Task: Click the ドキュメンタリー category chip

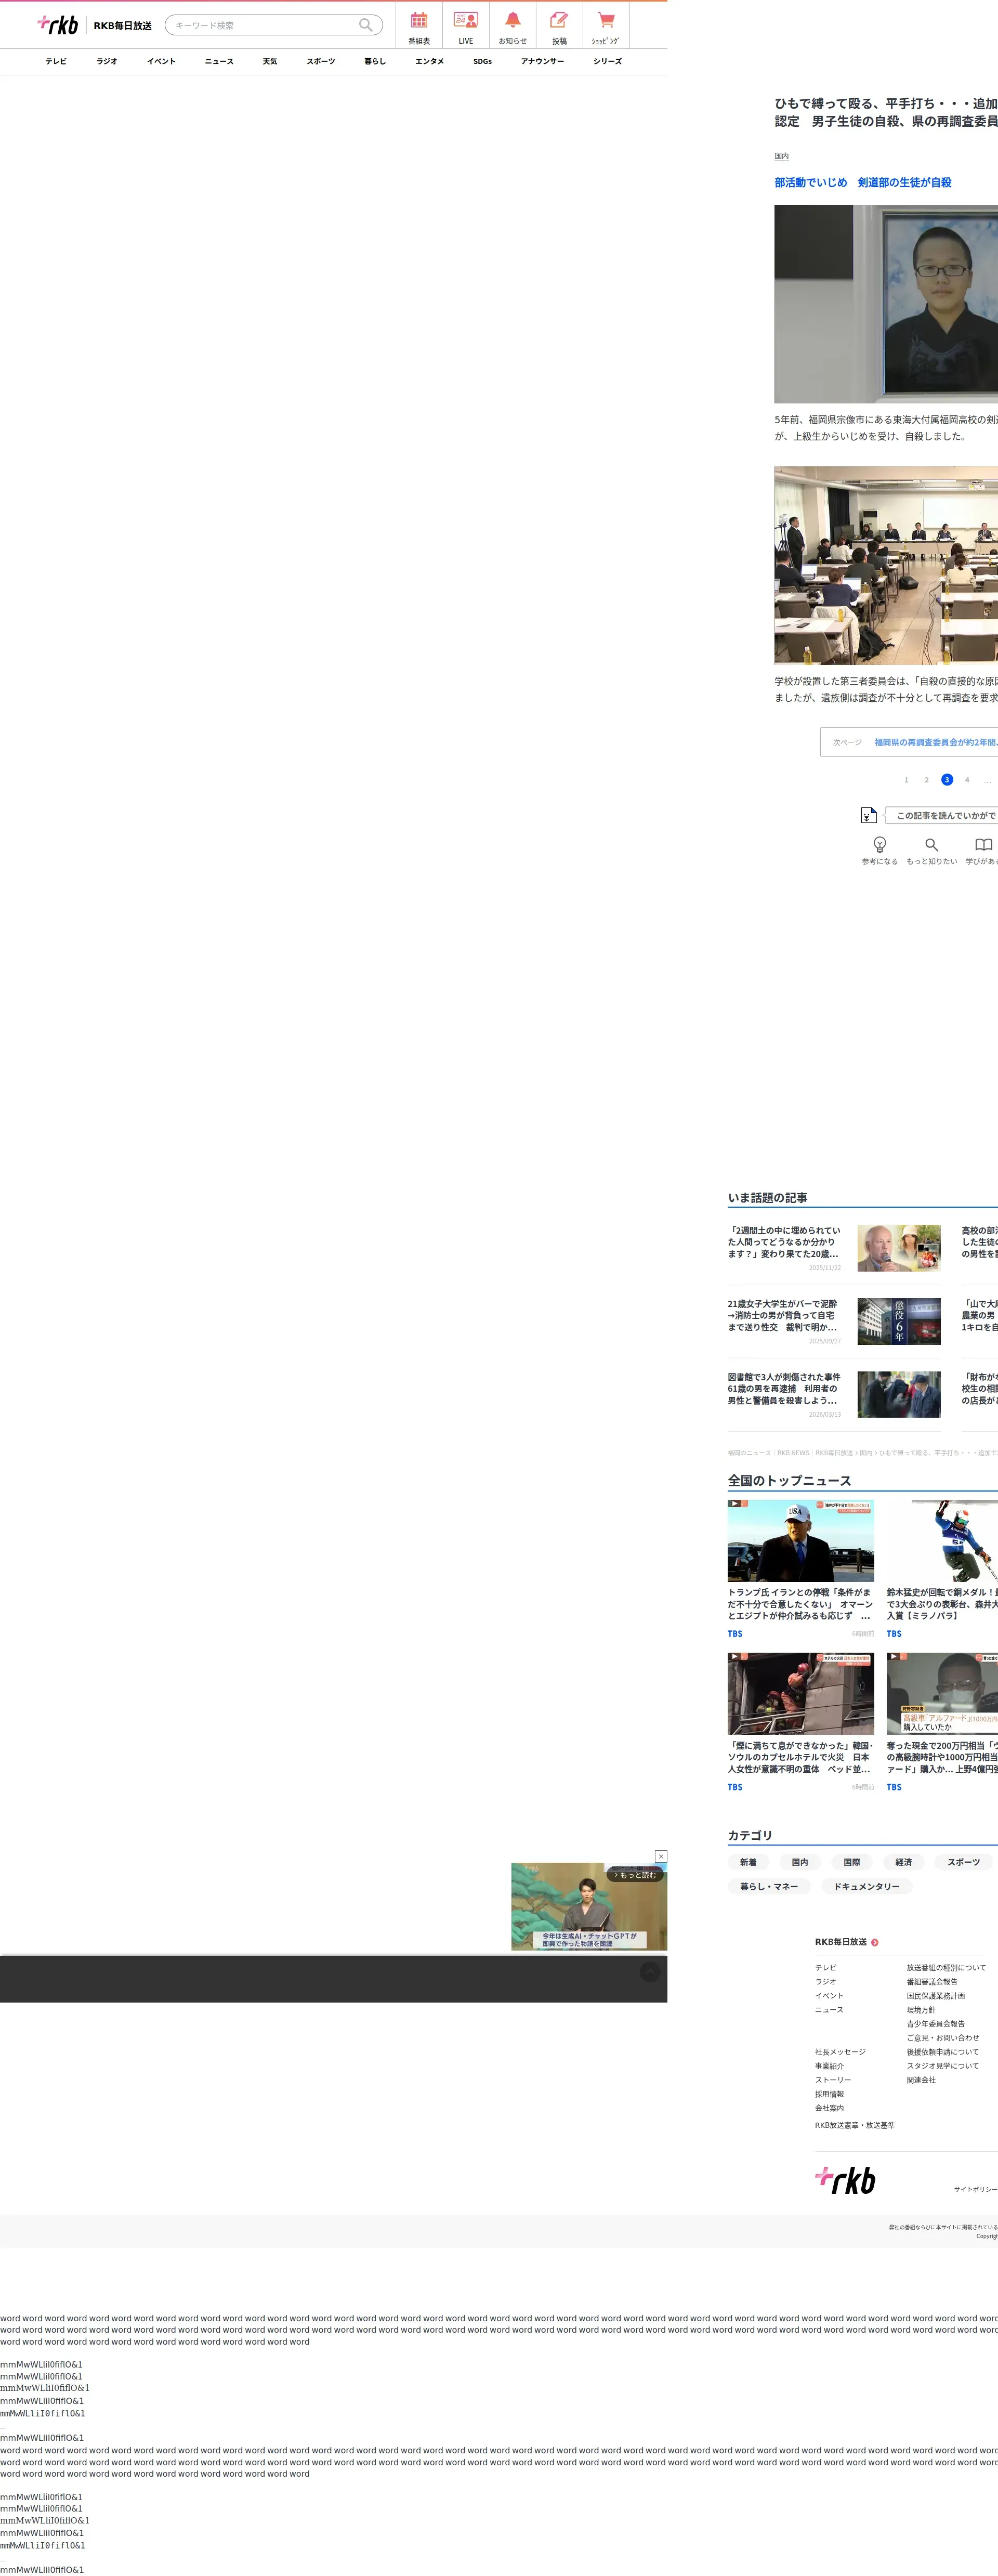Action: 866,1886
